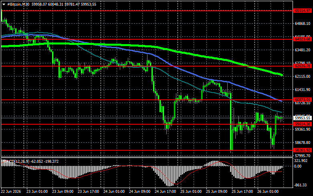Click the 62115.00 price axis value
The image size is (313, 196).
(303, 77)
